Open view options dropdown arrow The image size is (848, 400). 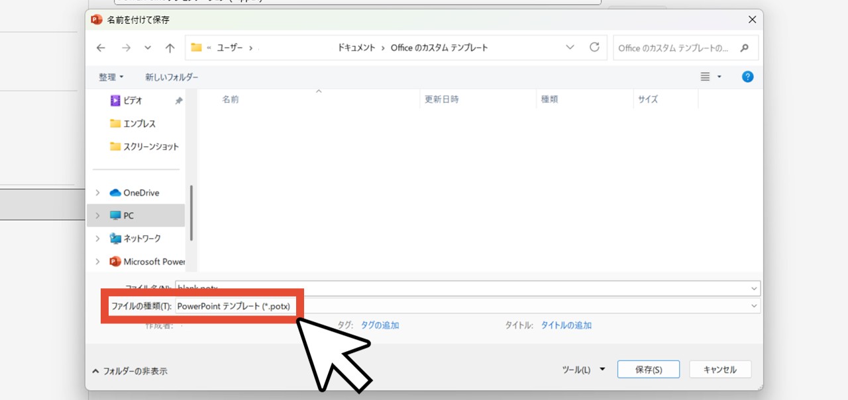coord(719,77)
